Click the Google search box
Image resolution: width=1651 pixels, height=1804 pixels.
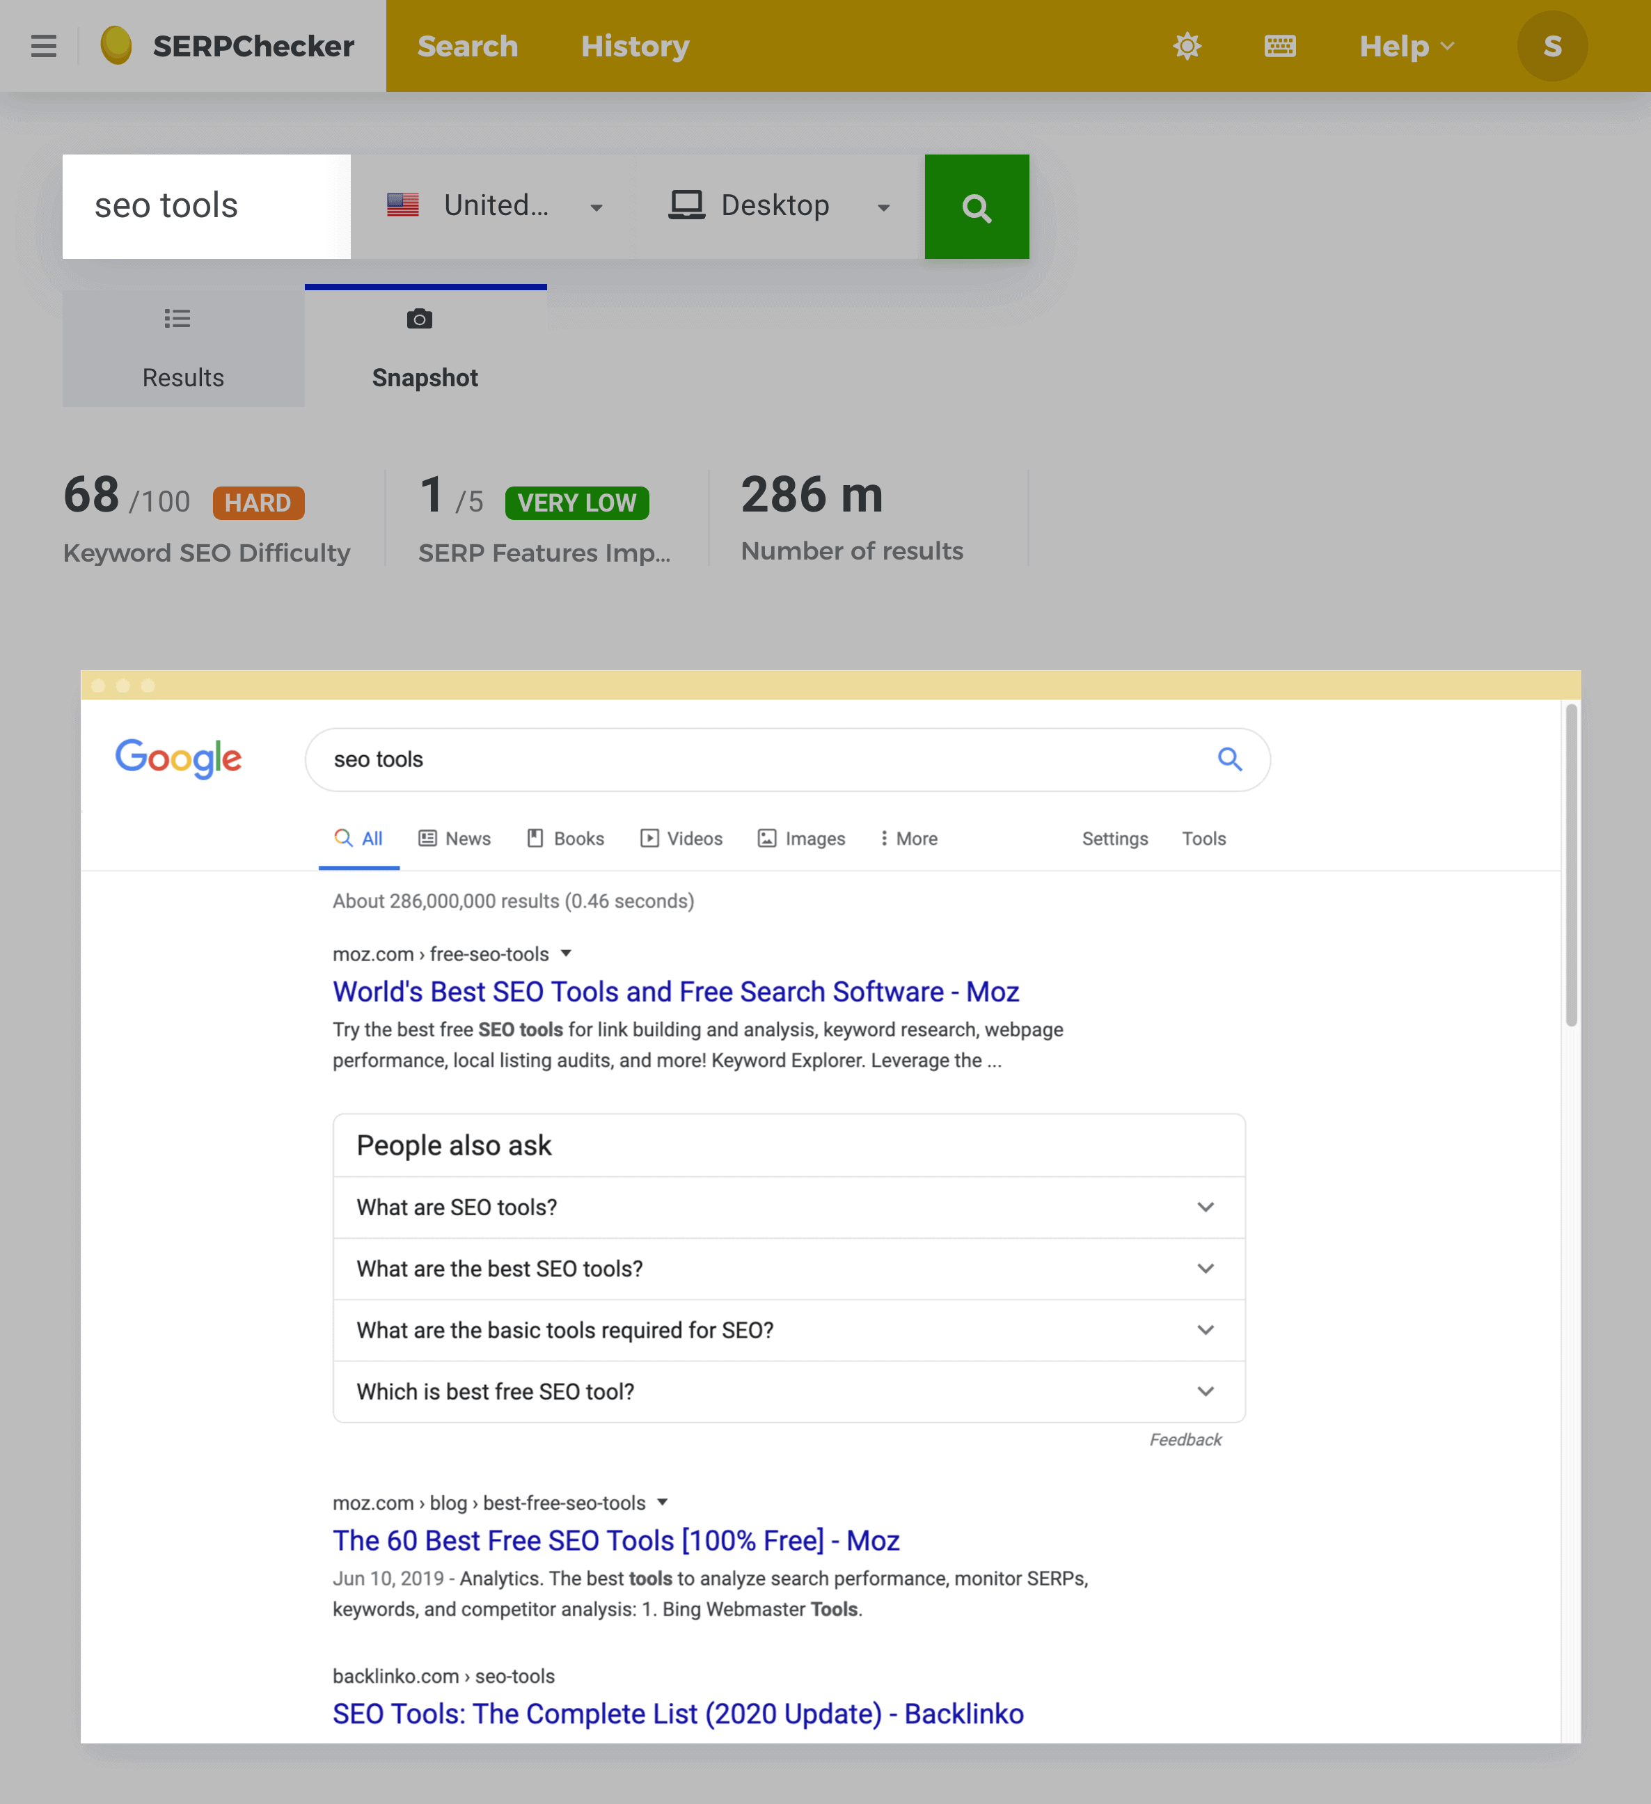pos(787,760)
